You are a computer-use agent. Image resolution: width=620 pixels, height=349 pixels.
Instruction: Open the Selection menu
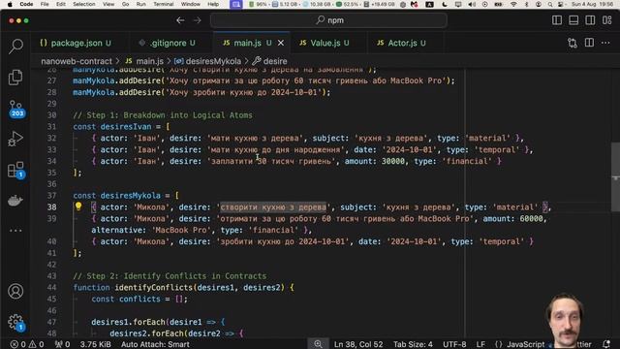84,4
